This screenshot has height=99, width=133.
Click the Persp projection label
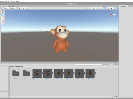113,20
